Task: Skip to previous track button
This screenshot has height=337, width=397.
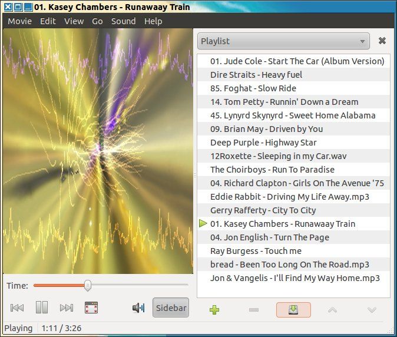Action: (x=18, y=308)
